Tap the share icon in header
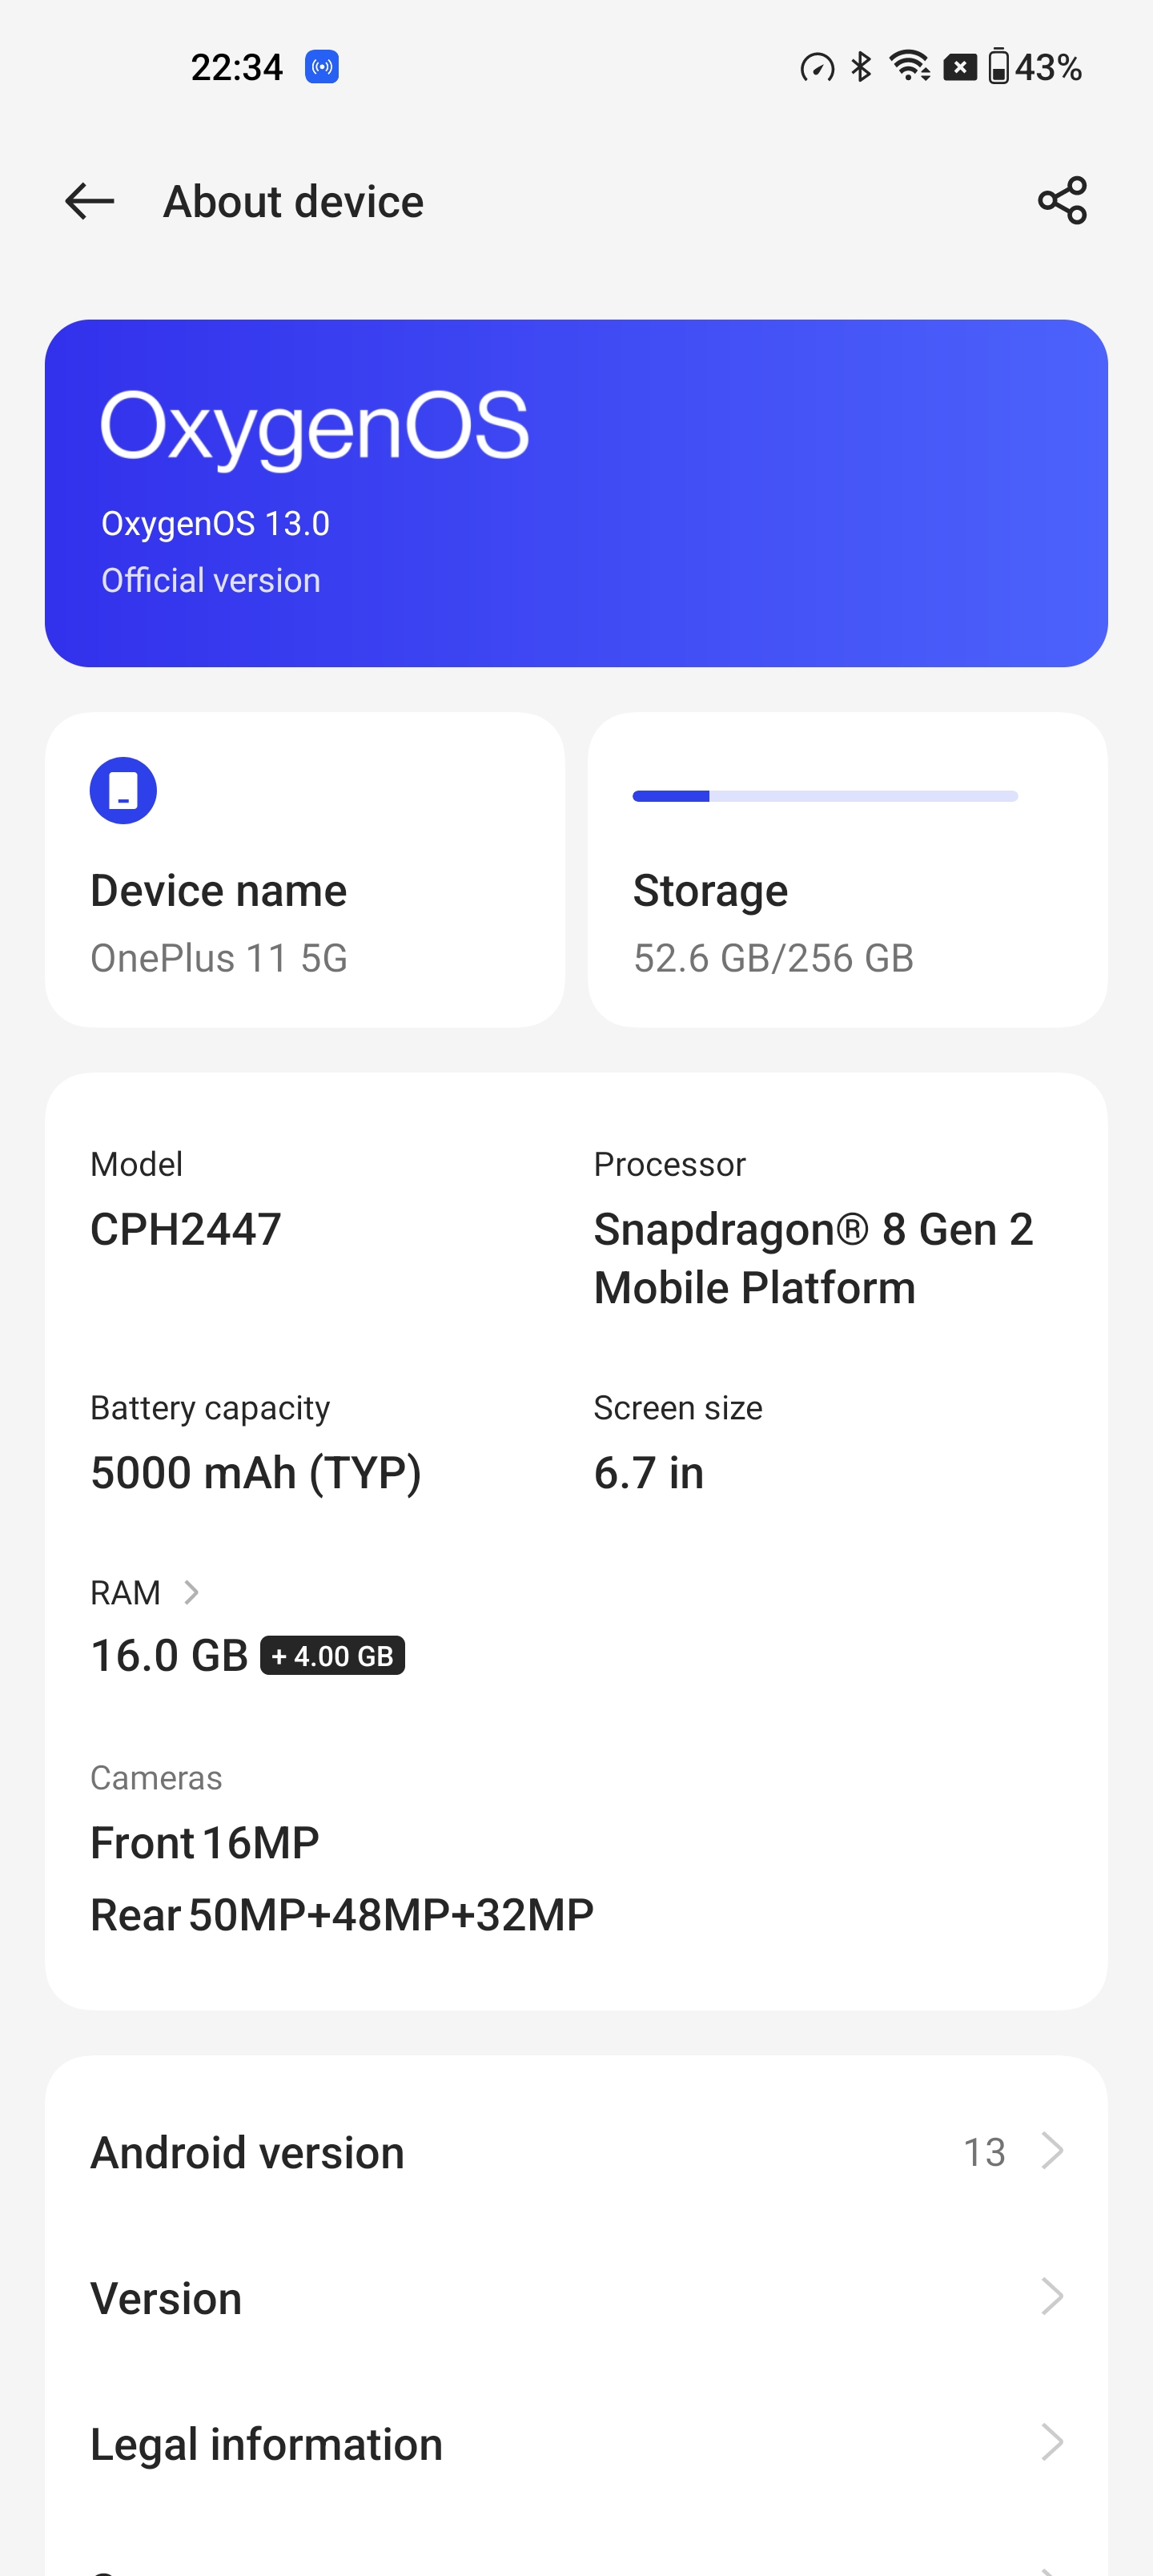This screenshot has width=1153, height=2576. click(1062, 201)
